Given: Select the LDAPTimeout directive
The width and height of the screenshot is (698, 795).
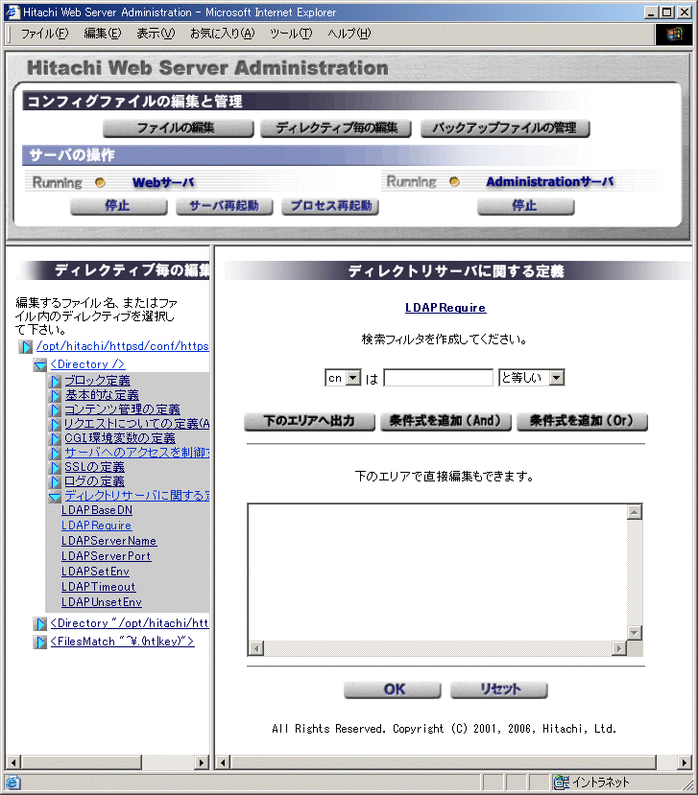Looking at the screenshot, I should [x=99, y=586].
